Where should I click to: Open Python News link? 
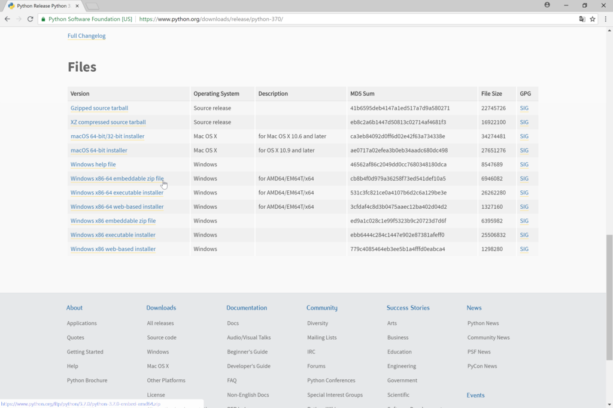pos(483,323)
